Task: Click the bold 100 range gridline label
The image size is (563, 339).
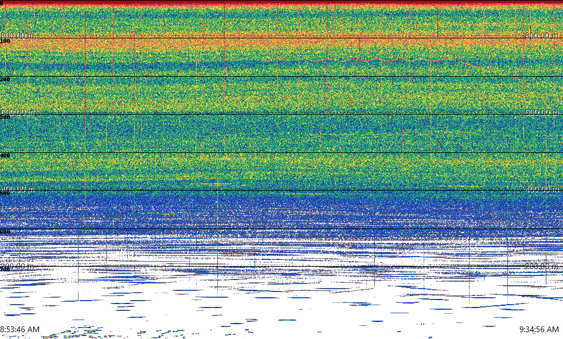Action: pyautogui.click(x=5, y=41)
